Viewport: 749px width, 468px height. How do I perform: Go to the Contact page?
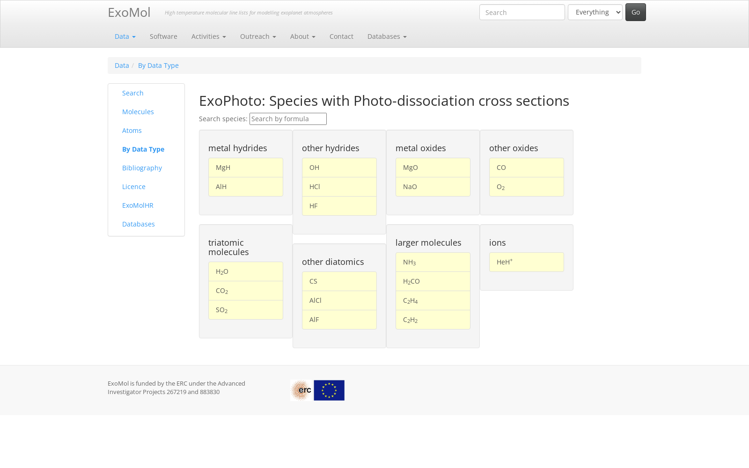point(341,37)
